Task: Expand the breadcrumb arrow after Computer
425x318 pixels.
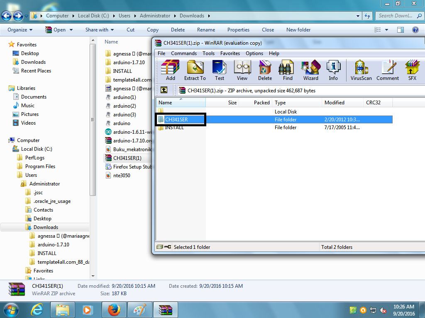Action: [73, 16]
